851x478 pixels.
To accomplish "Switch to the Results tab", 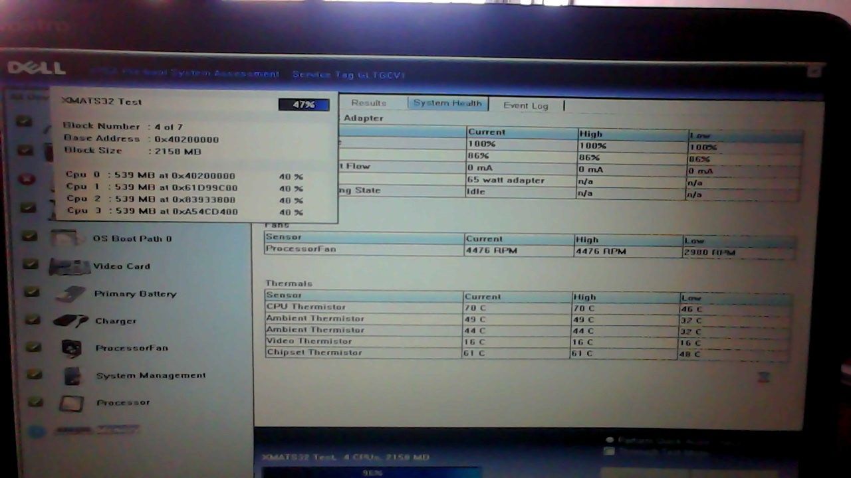I will point(369,103).
